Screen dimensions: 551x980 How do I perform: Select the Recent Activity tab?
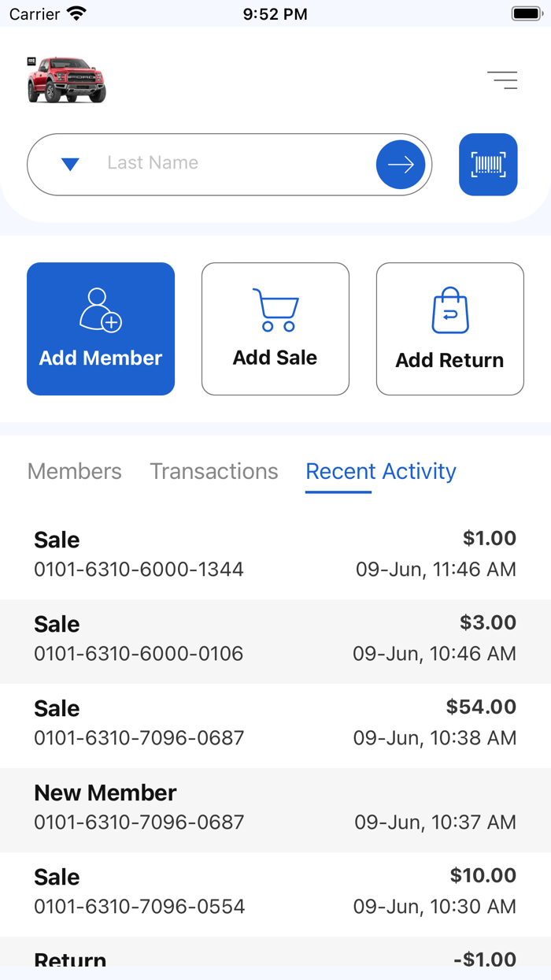click(381, 471)
